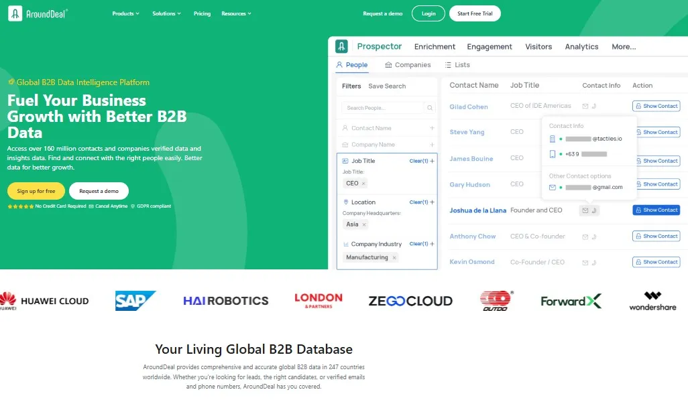Click the location pin icon on Location filter
The width and height of the screenshot is (688, 402).
(x=346, y=202)
